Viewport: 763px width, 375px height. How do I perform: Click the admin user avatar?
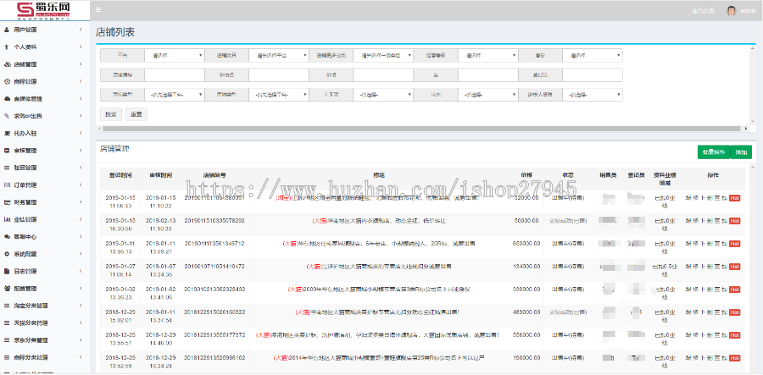[732, 11]
